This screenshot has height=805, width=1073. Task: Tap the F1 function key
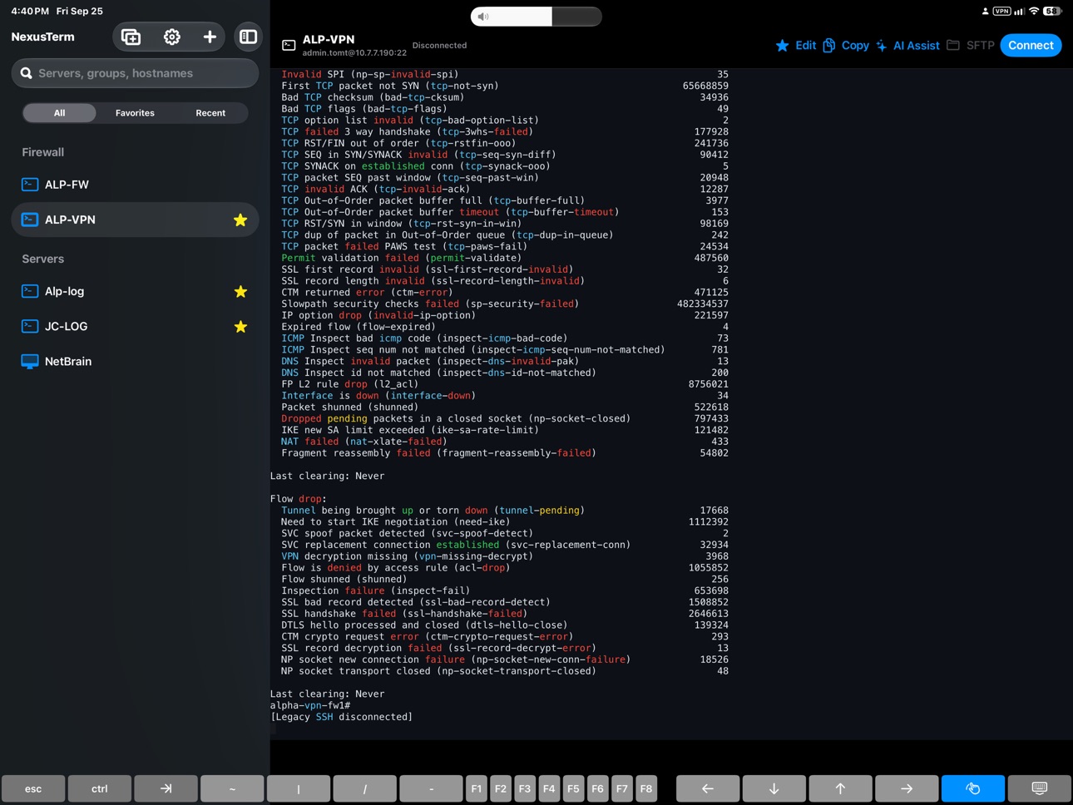coord(477,788)
